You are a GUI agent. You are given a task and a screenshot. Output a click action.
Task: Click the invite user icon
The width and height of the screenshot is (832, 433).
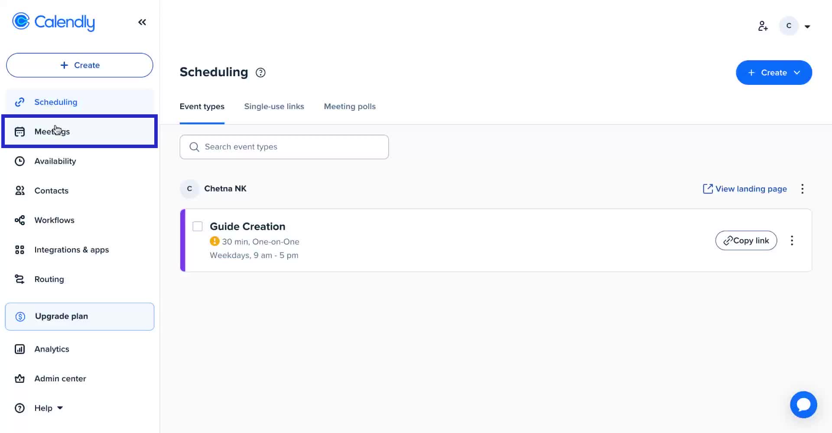click(763, 26)
